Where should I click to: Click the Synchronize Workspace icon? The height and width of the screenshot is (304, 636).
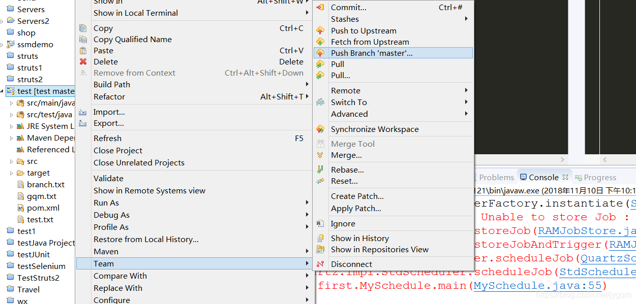[320, 129]
